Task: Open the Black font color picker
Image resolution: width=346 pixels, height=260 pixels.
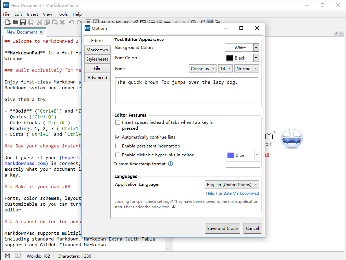Action: (x=242, y=58)
